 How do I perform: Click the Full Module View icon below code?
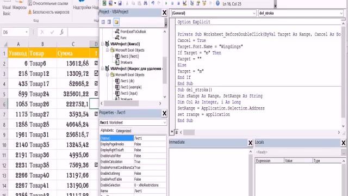click(176, 132)
